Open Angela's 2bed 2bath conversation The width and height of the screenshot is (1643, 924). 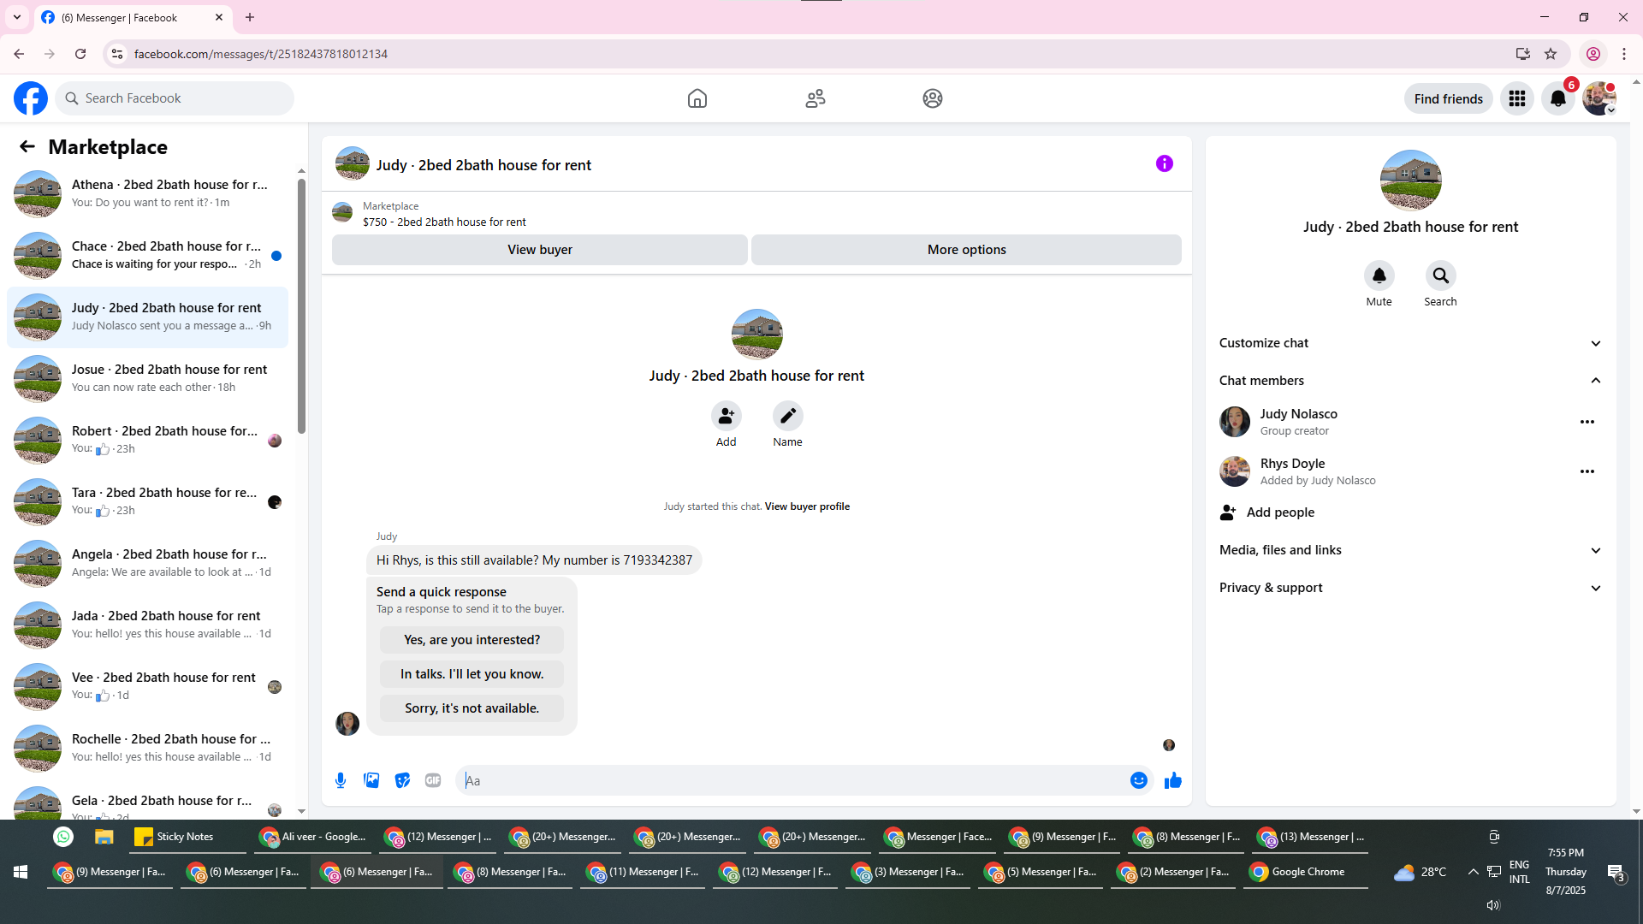tap(148, 563)
